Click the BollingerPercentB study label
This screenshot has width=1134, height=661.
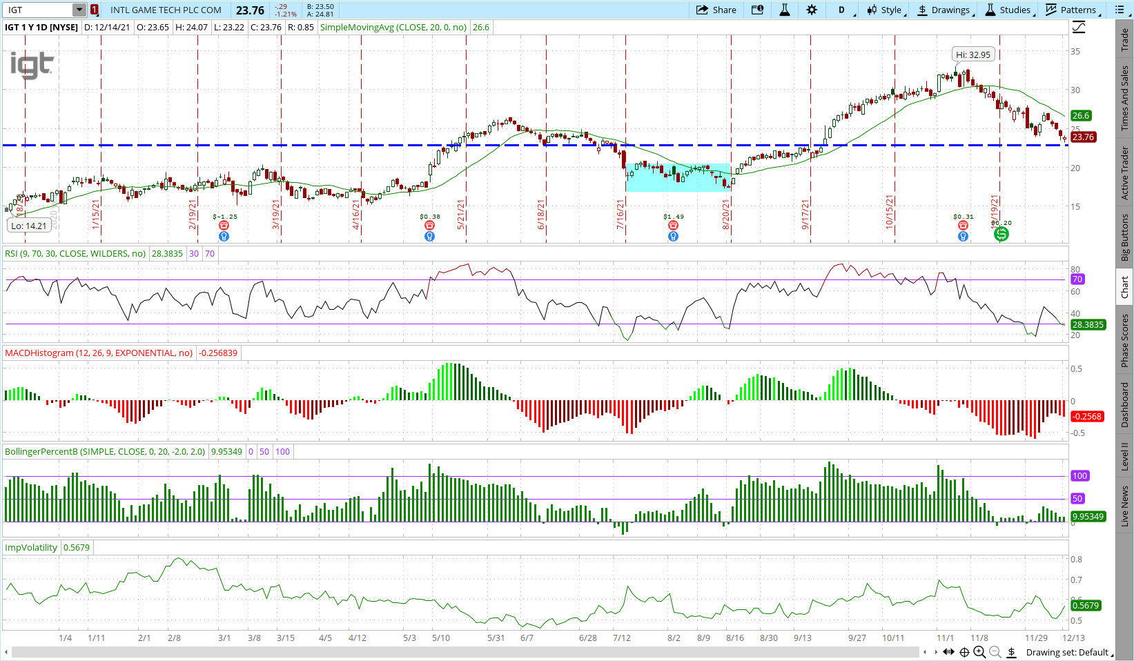pyautogui.click(x=105, y=451)
